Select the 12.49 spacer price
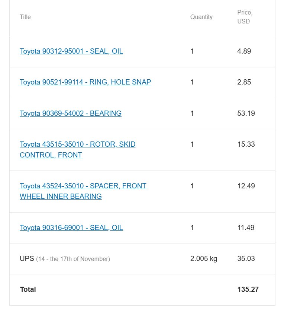The width and height of the screenshot is (284, 309). pos(246,186)
